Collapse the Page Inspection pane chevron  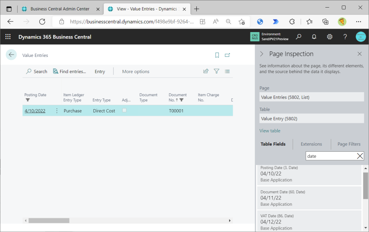click(x=262, y=54)
